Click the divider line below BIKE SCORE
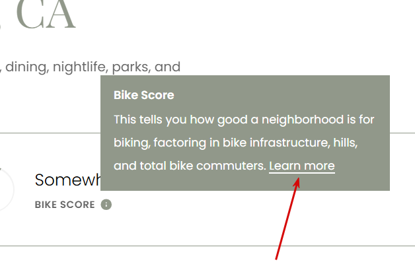This screenshot has height=274, width=415. (x=207, y=246)
